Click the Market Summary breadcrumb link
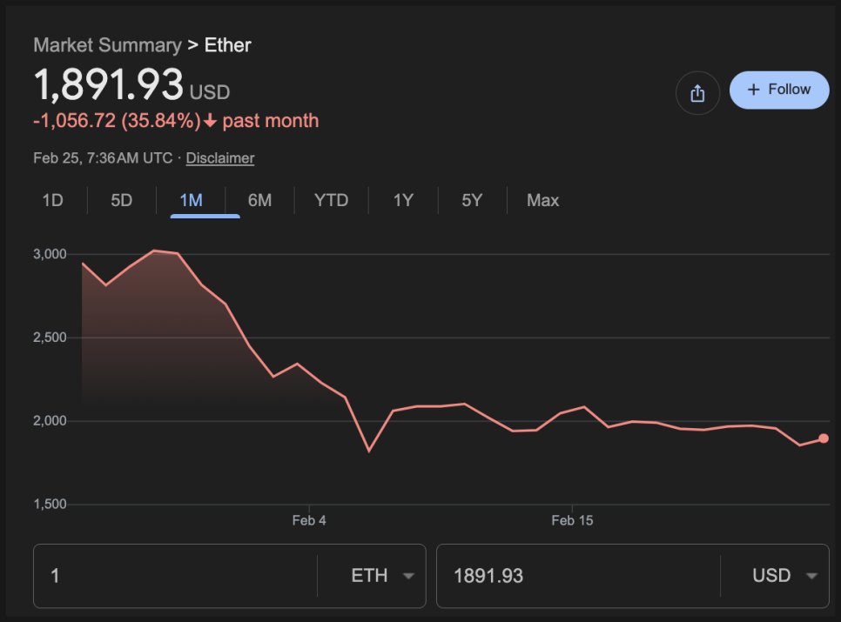The width and height of the screenshot is (841, 622). [x=107, y=45]
